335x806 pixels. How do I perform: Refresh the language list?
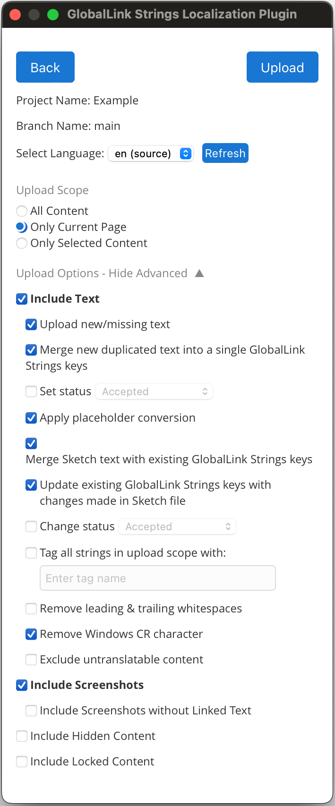pyautogui.click(x=225, y=153)
